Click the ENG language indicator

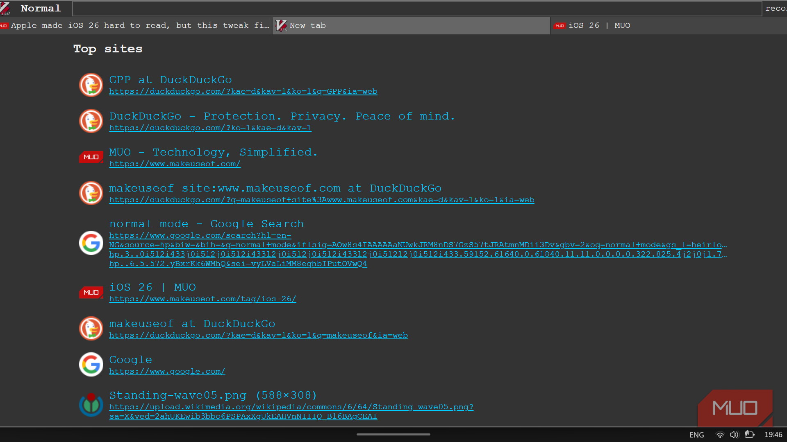click(696, 435)
